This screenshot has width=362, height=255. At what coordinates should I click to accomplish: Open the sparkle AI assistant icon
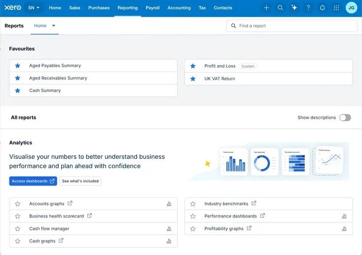click(x=294, y=7)
